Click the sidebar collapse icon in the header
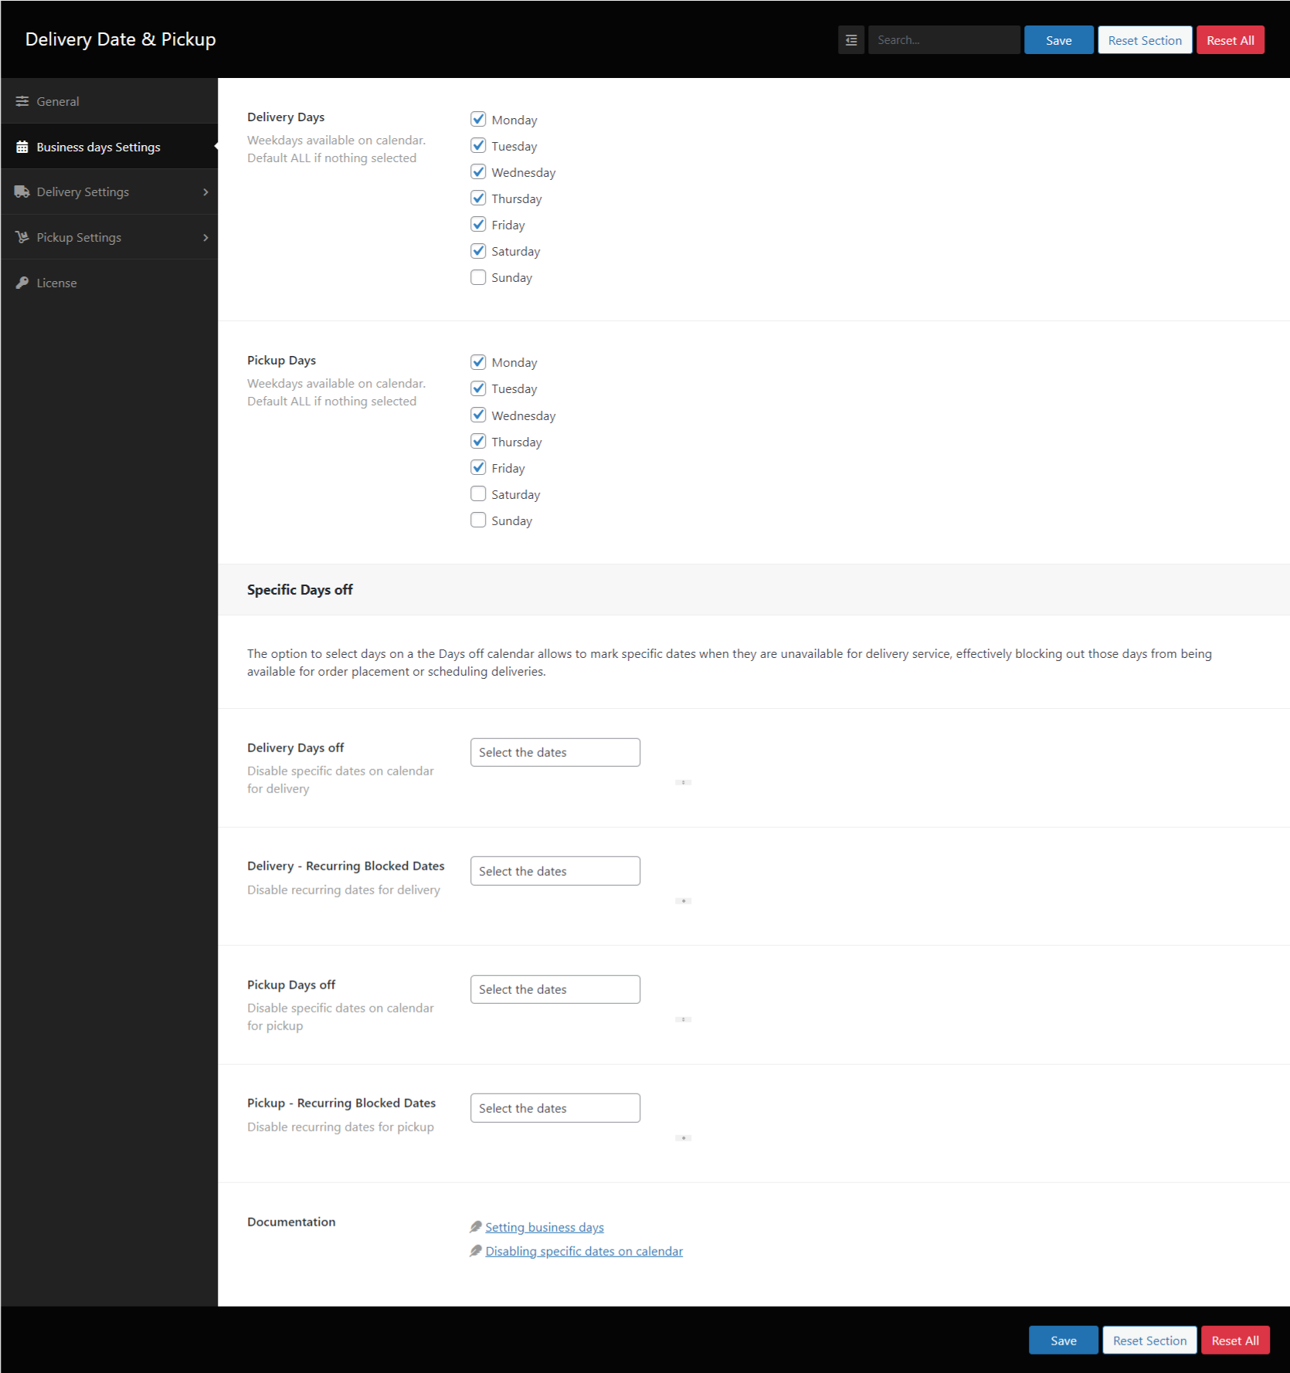This screenshot has height=1373, width=1290. coord(850,39)
